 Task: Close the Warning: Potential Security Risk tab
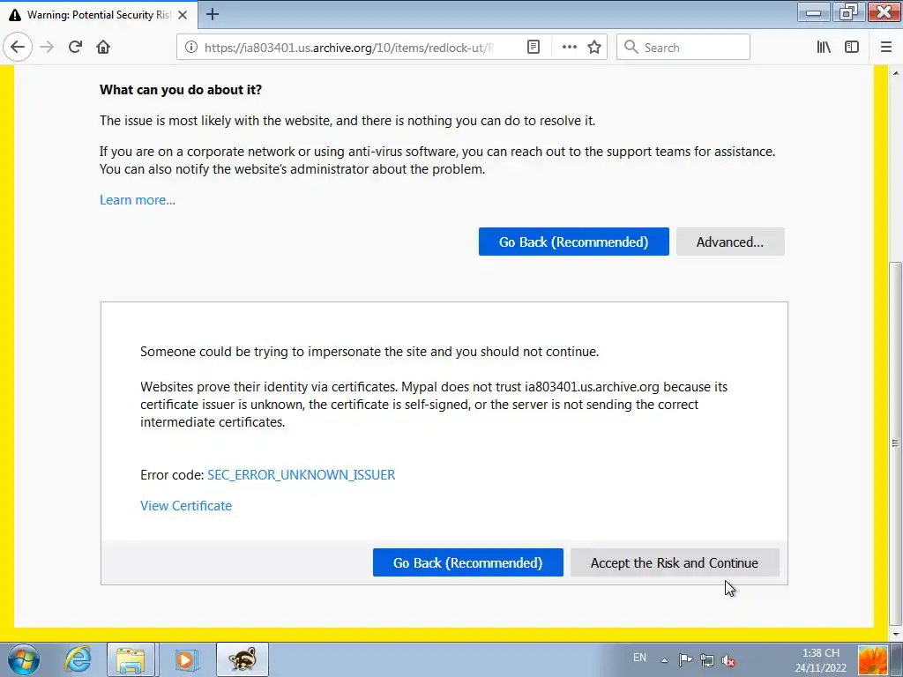(183, 15)
